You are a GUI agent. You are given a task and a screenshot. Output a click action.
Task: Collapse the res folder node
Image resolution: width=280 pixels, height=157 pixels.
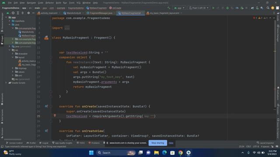click(10, 50)
